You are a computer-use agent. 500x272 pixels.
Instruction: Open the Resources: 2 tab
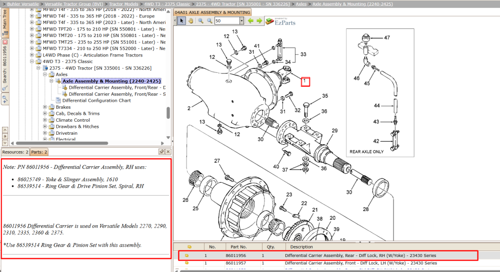[x=15, y=152]
